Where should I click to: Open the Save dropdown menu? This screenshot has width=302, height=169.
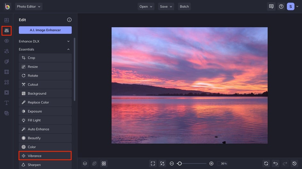(166, 6)
